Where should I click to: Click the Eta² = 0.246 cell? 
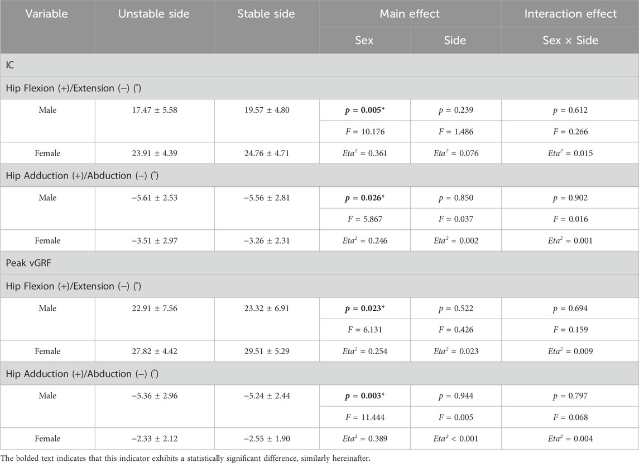click(365, 240)
